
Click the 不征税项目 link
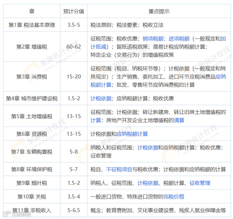click(119, 169)
